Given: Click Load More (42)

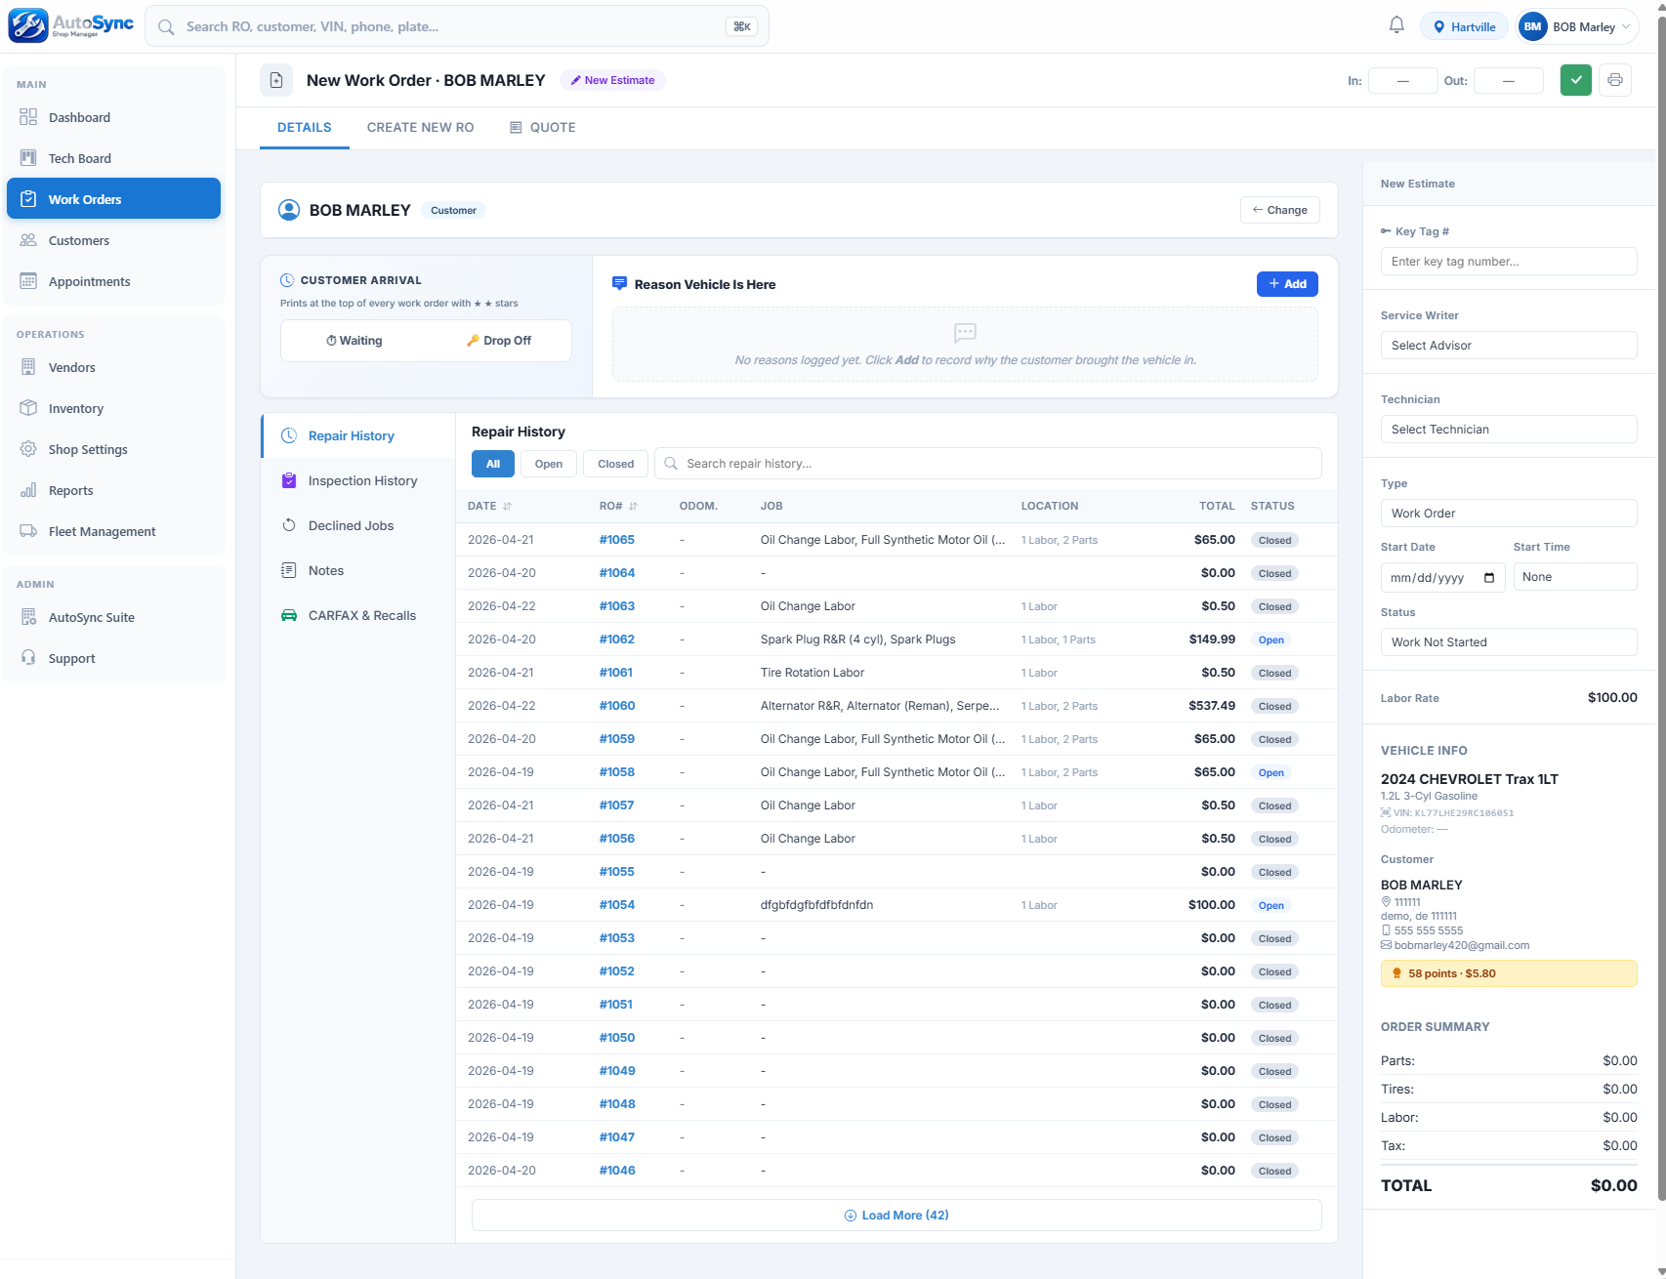Looking at the screenshot, I should click(x=896, y=1216).
